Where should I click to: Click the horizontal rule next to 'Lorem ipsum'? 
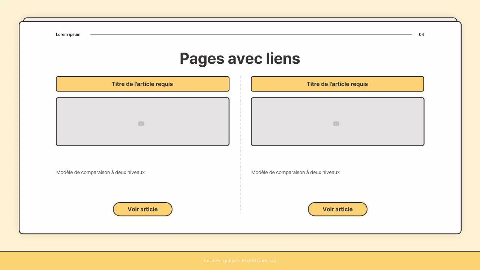click(251, 34)
